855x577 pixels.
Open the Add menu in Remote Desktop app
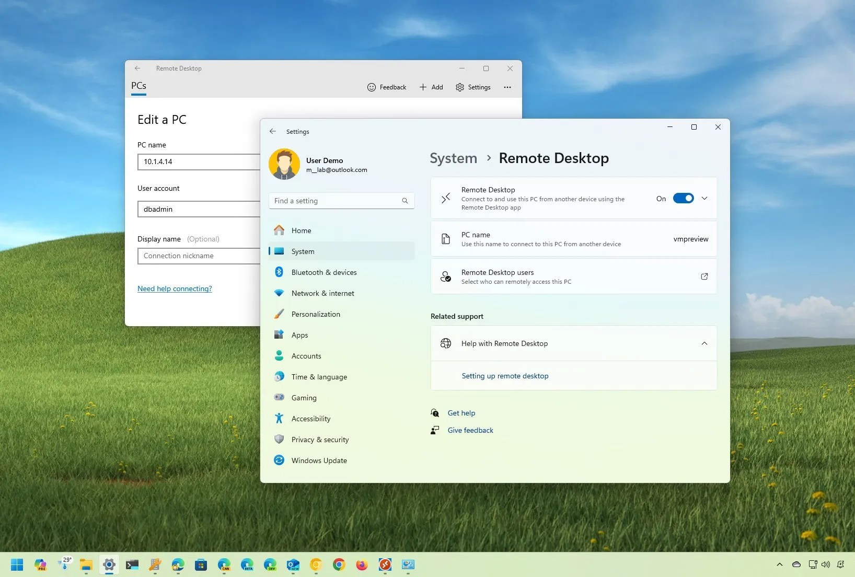[x=431, y=87]
